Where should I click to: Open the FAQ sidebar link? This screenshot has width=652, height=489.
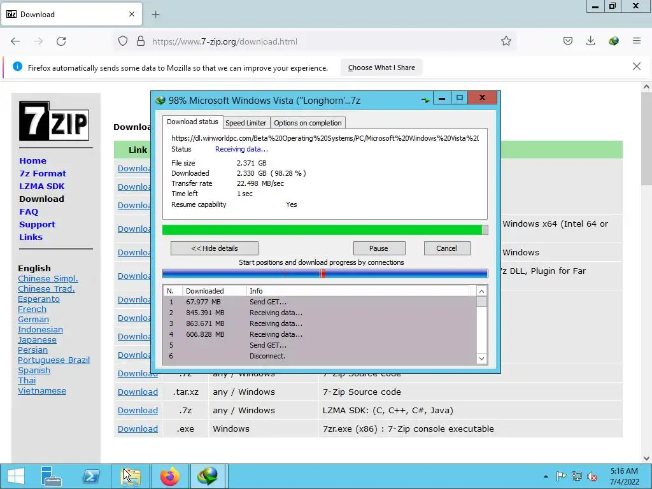29,211
